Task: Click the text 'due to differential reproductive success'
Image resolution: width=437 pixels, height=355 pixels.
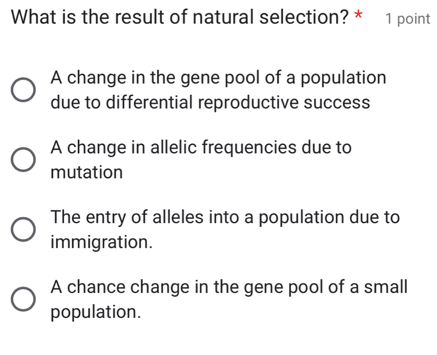Action: pos(209,102)
